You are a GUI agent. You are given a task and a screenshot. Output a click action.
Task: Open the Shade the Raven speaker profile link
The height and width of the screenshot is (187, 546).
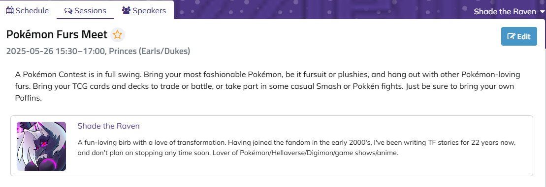coord(109,126)
